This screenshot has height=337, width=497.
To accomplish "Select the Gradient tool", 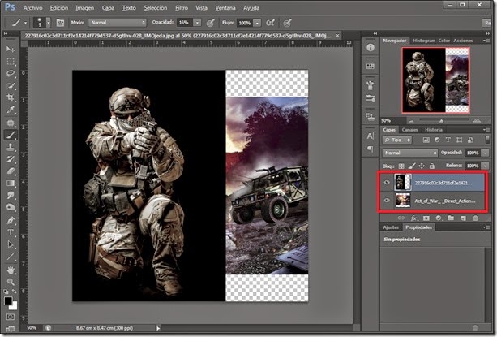I will (11, 183).
